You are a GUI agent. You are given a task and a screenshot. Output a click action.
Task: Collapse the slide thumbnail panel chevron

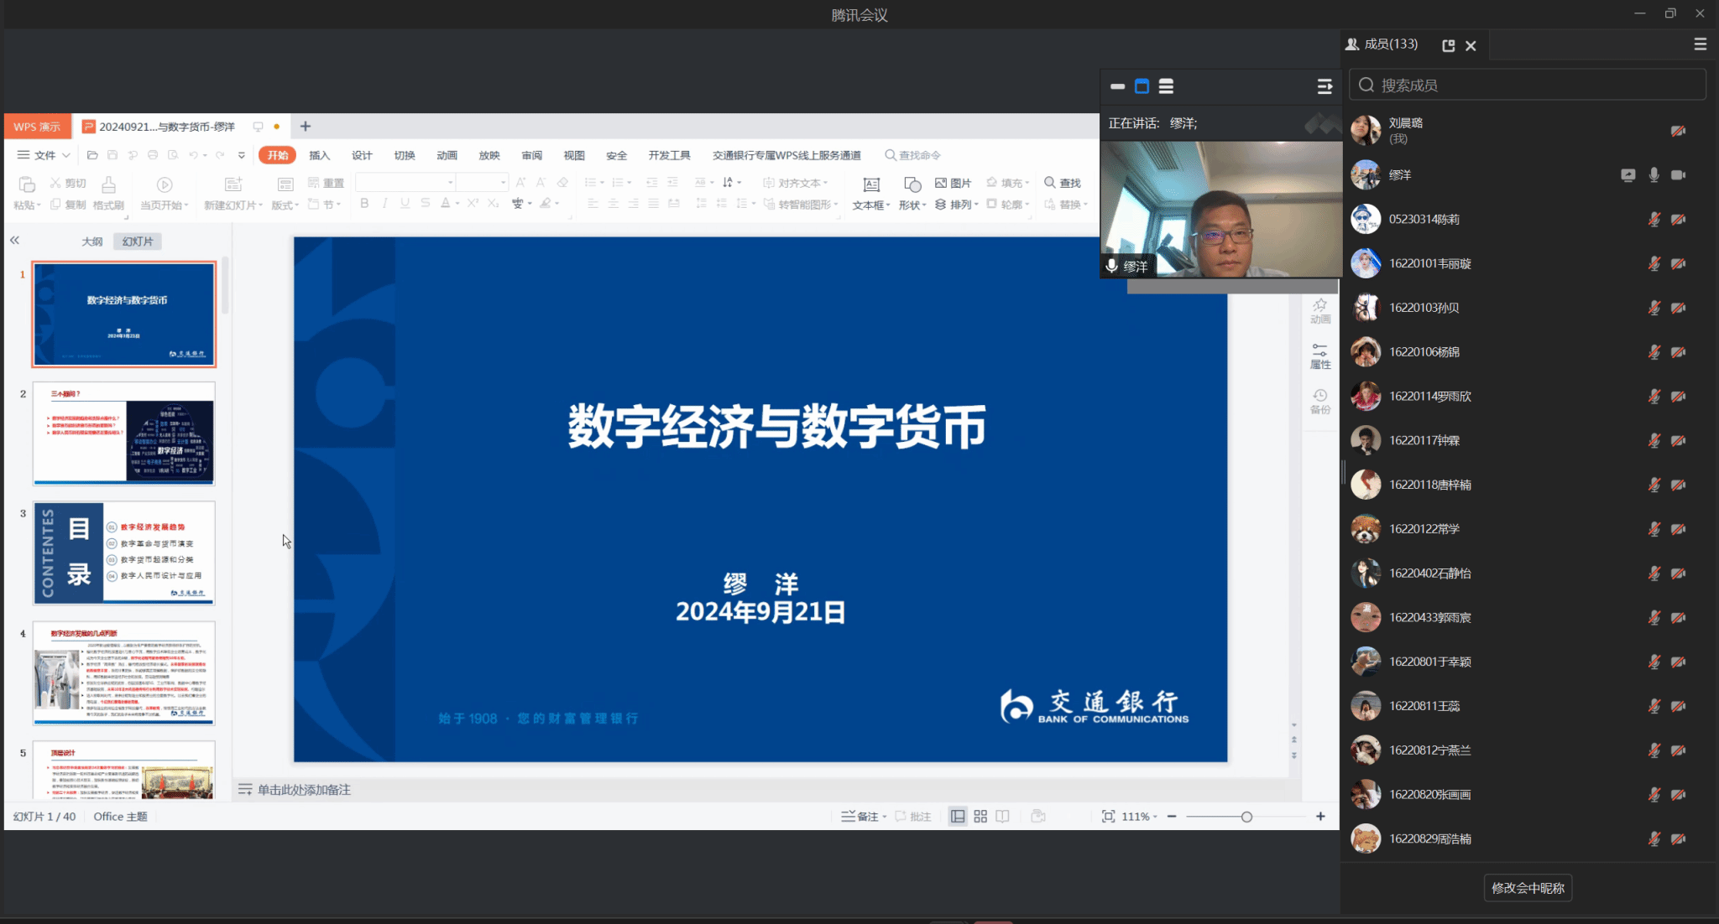click(x=14, y=241)
